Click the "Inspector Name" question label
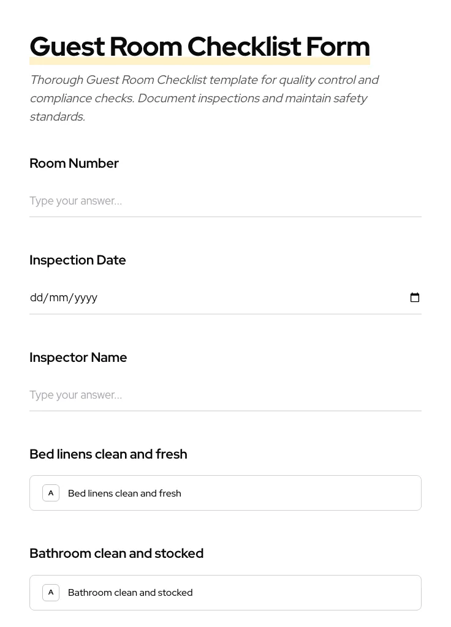Screen dimensions: 451x627 (78, 357)
